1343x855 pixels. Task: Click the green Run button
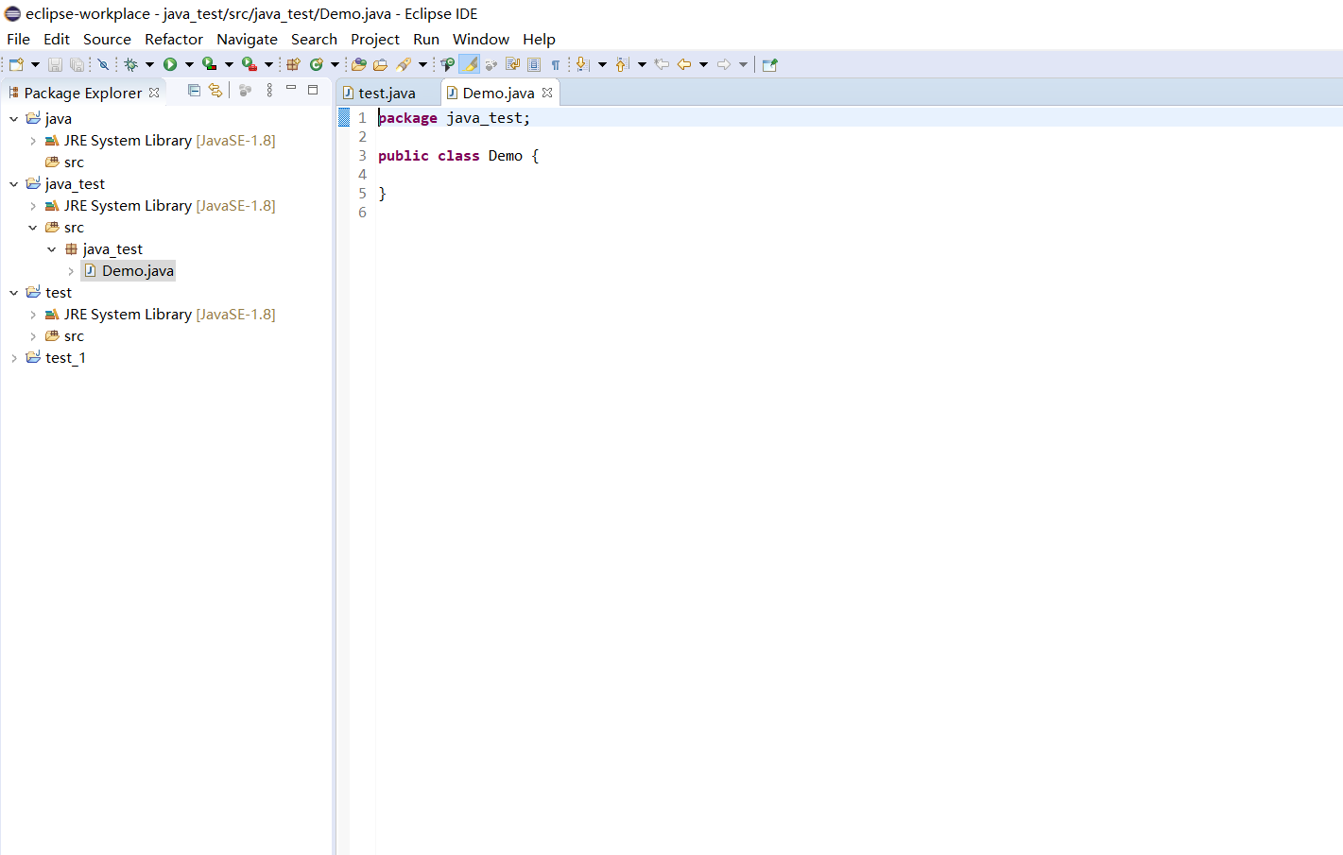click(x=170, y=64)
